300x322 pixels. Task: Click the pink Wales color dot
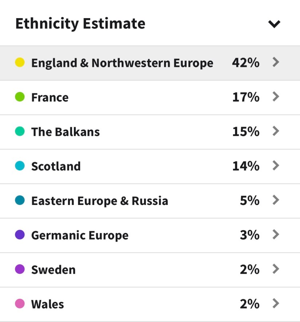pyautogui.click(x=20, y=303)
